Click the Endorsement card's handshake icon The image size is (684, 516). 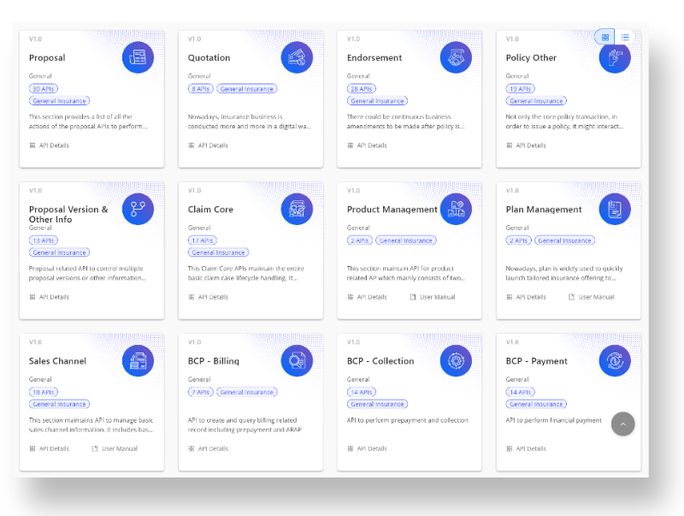click(x=457, y=57)
